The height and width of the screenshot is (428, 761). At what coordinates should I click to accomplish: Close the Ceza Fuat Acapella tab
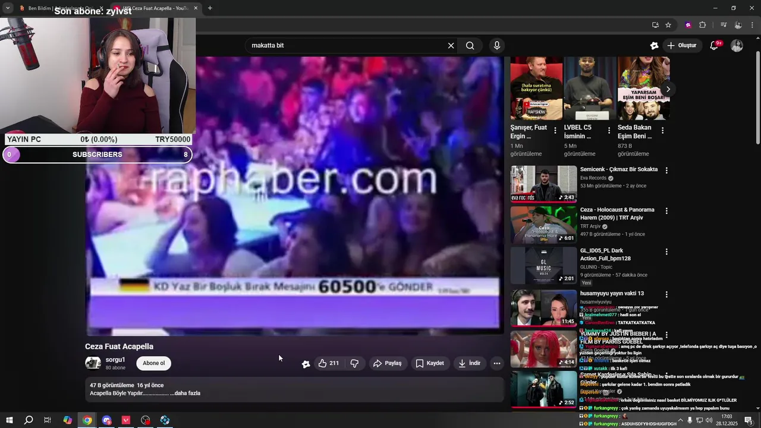coord(196,8)
